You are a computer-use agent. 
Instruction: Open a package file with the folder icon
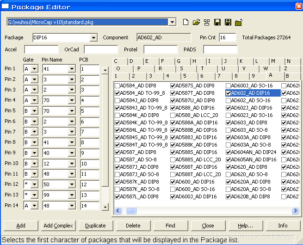(196, 22)
